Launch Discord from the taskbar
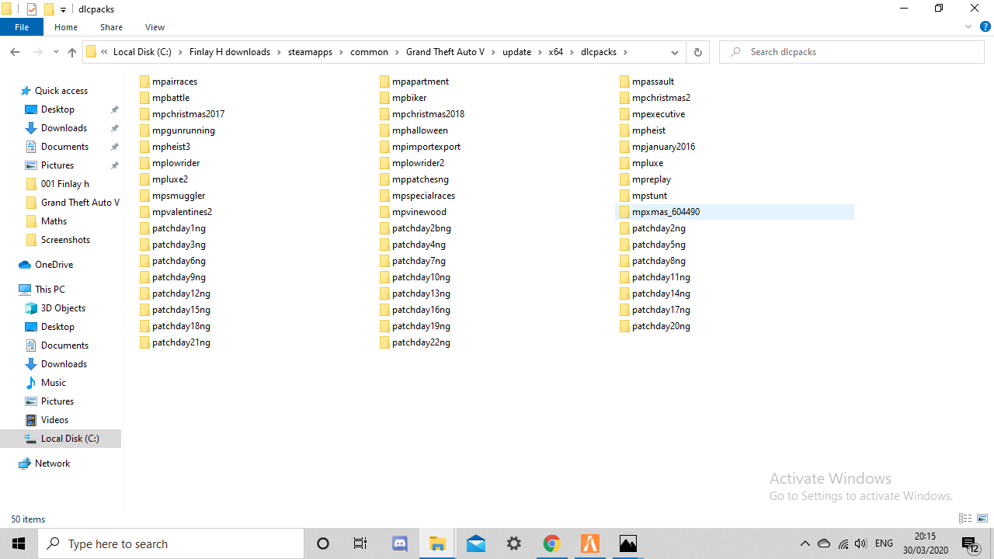 401,543
